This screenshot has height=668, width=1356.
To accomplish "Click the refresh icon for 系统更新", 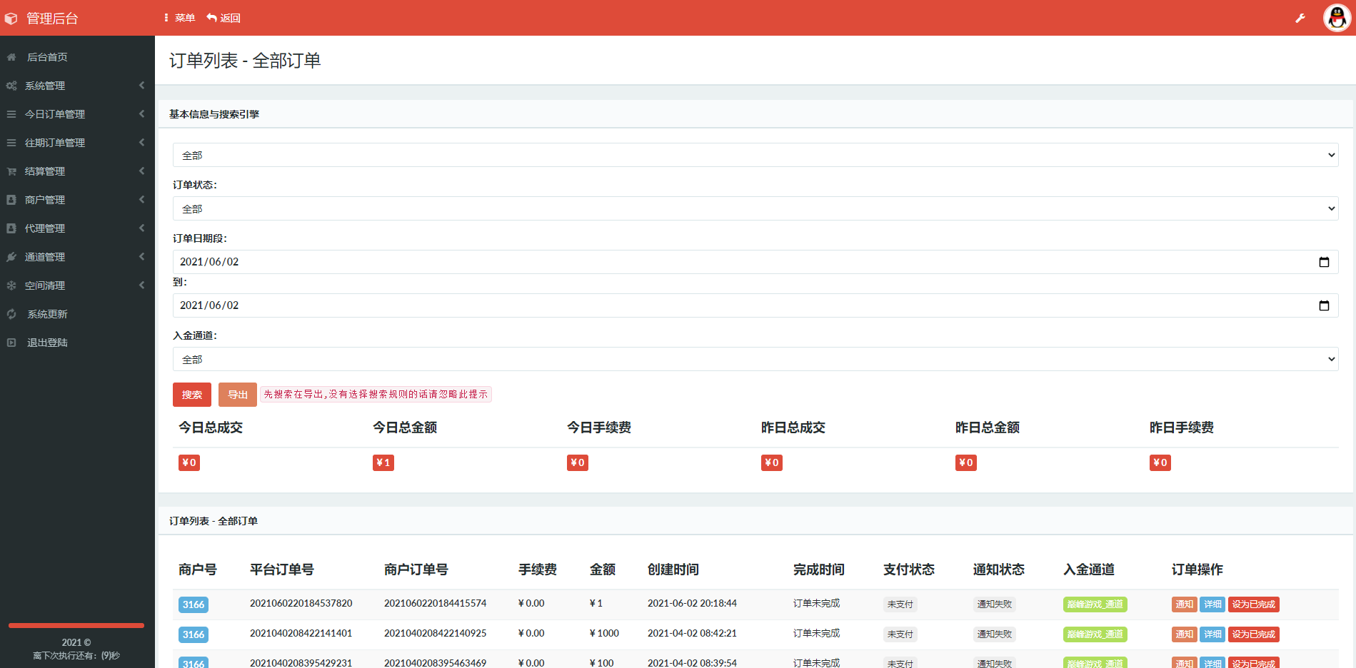I will (11, 314).
